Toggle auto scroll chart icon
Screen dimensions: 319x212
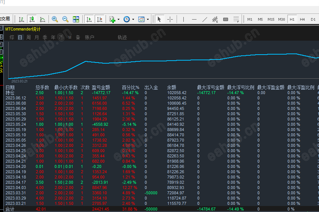click(x=89, y=19)
